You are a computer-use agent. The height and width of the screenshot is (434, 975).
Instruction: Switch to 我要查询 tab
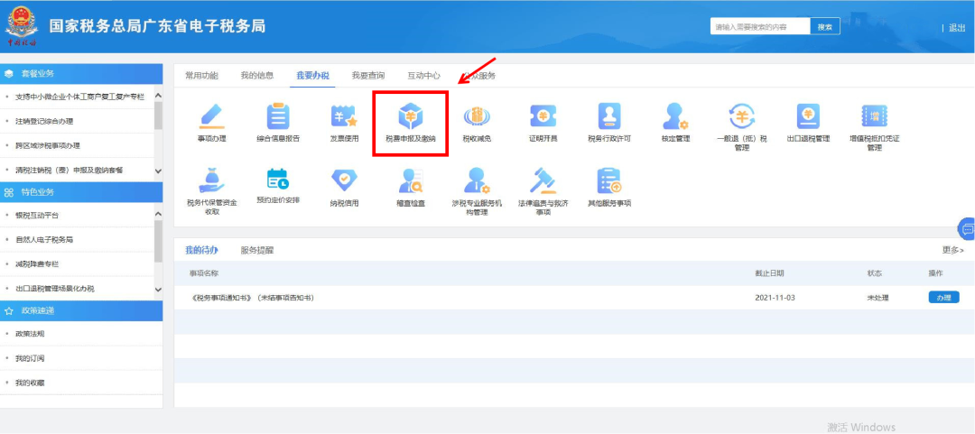coord(368,76)
